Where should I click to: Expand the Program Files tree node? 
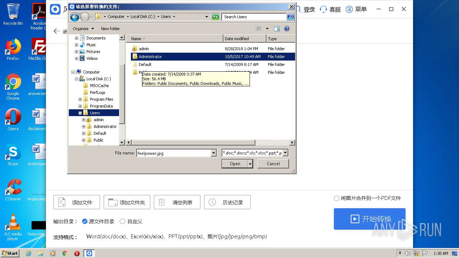click(x=80, y=99)
